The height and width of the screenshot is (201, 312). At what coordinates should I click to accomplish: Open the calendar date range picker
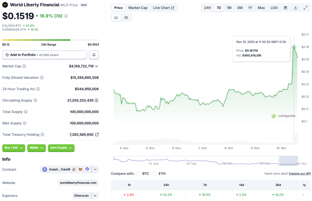[285, 8]
